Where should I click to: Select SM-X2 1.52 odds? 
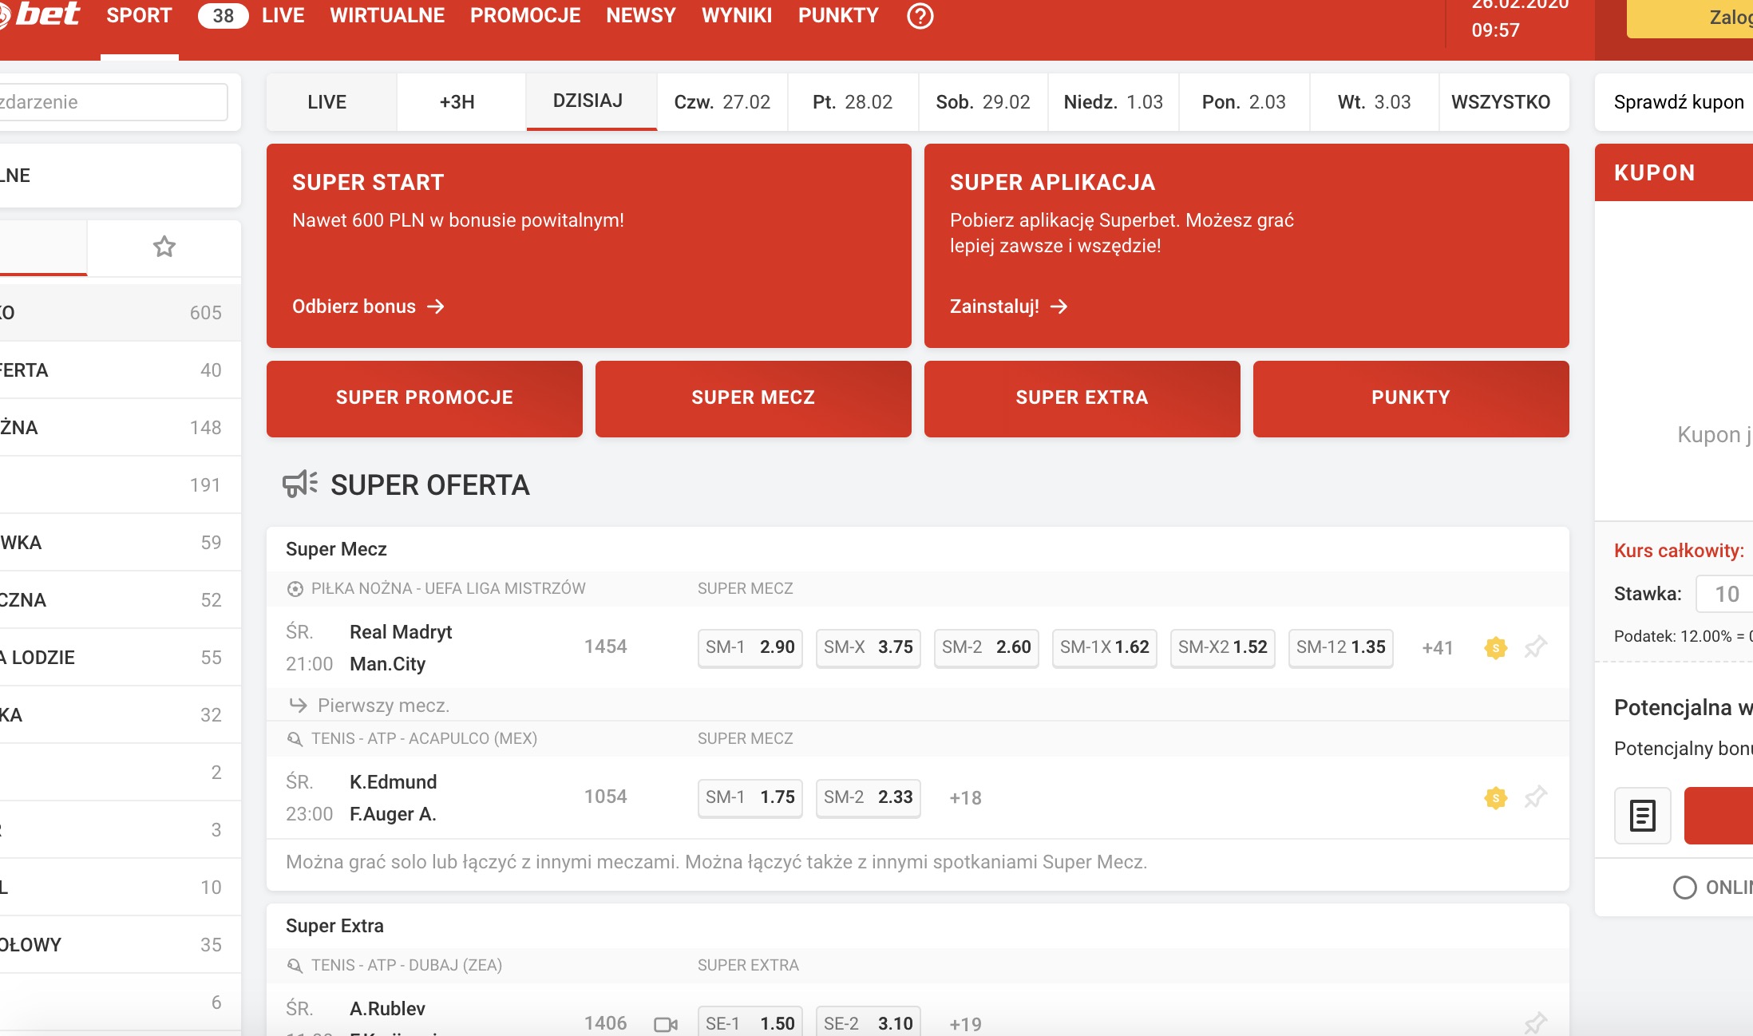pyautogui.click(x=1223, y=647)
